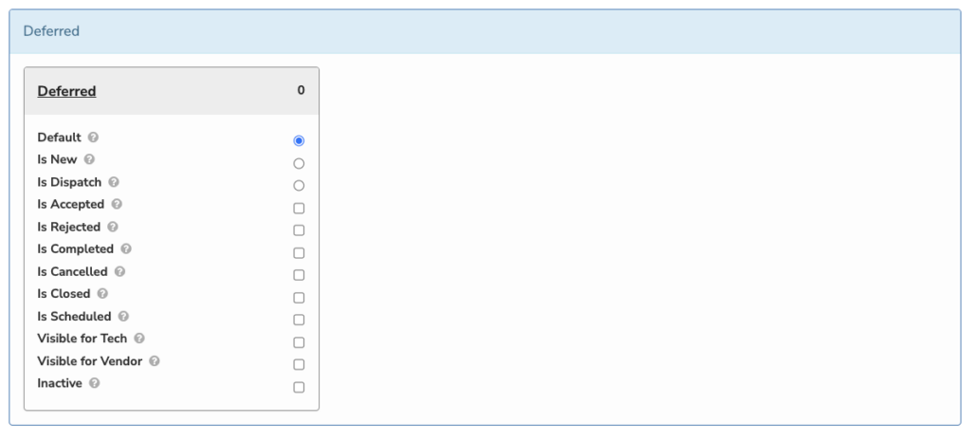The width and height of the screenshot is (971, 441).
Task: Open help tooltip for Is Dispatch
Action: point(114,182)
